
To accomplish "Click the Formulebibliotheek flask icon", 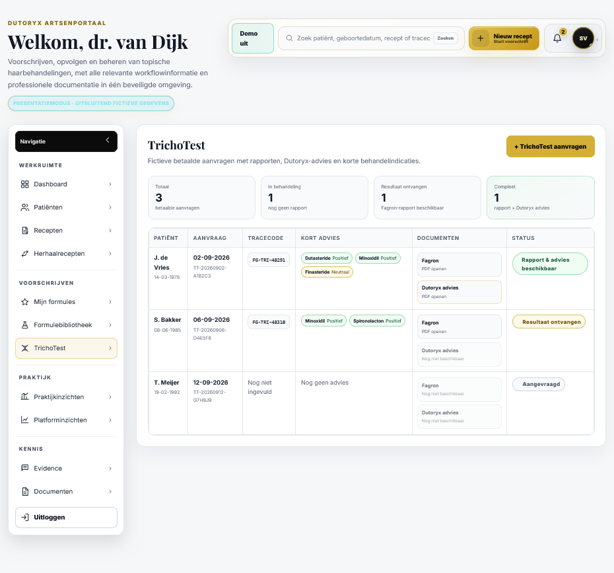I will [24, 325].
